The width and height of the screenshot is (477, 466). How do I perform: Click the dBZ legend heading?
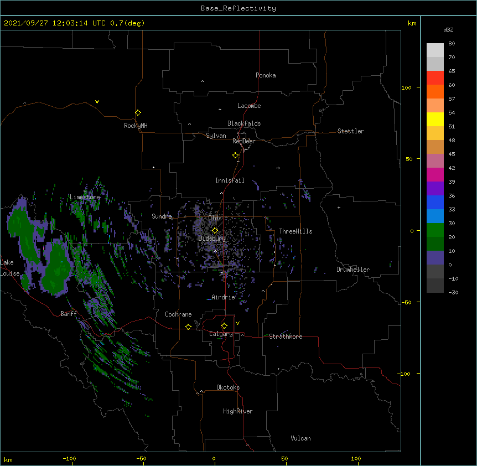point(448,29)
